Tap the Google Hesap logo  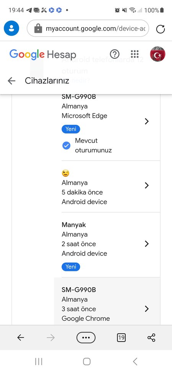pos(43,54)
